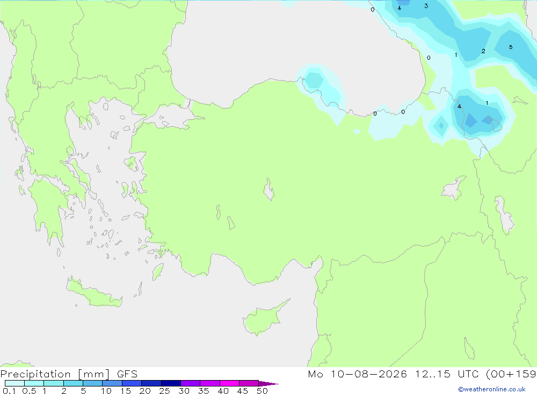537x394 pixels.
Task: Click the precipitation value '3' on the map
Action: click(426, 6)
